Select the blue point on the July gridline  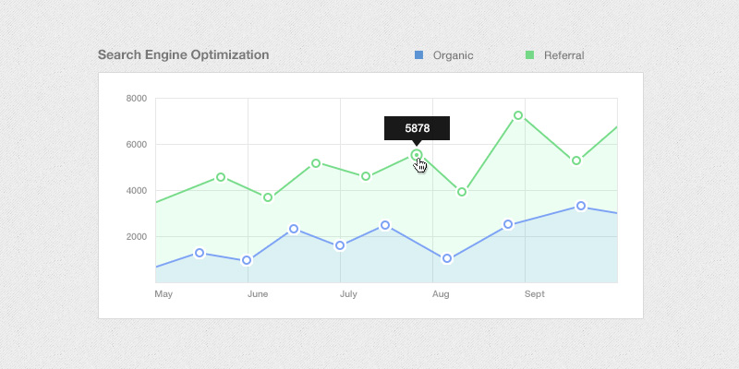point(340,245)
